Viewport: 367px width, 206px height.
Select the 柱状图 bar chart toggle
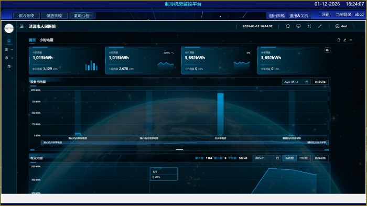(x=304, y=158)
